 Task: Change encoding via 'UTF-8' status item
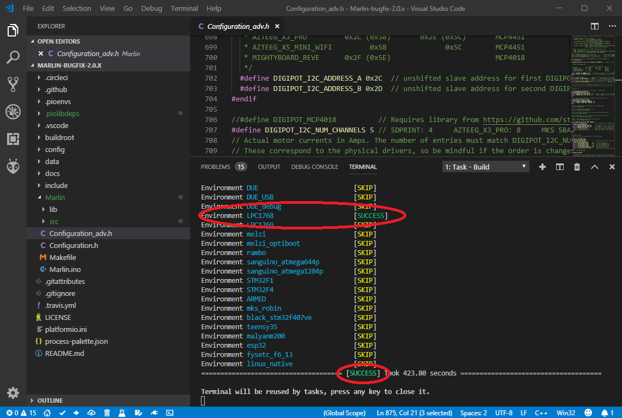tap(504, 413)
